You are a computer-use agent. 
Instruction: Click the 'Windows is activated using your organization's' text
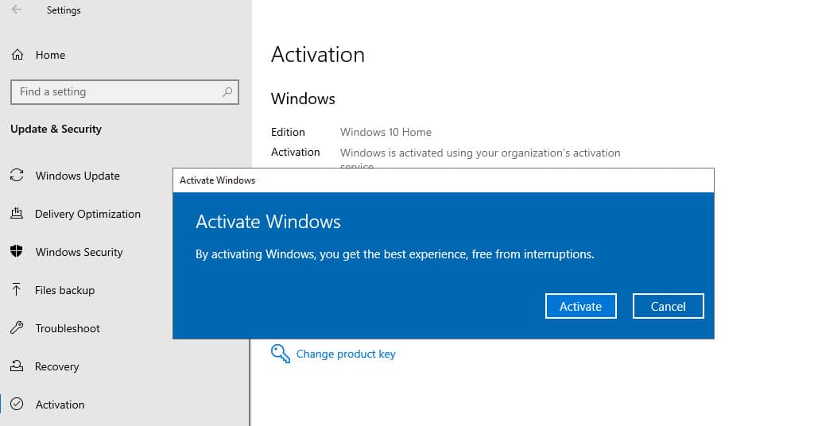point(480,153)
